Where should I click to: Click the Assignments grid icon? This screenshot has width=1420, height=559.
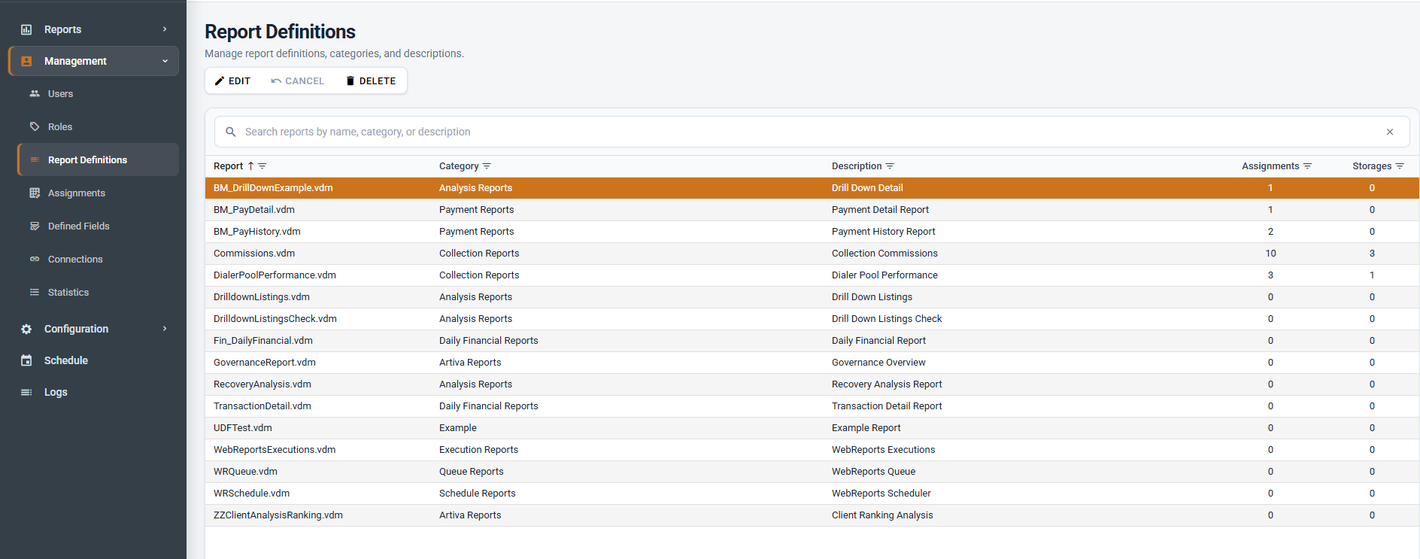[x=35, y=193]
